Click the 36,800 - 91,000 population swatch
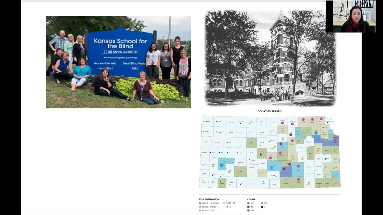 click(200, 207)
